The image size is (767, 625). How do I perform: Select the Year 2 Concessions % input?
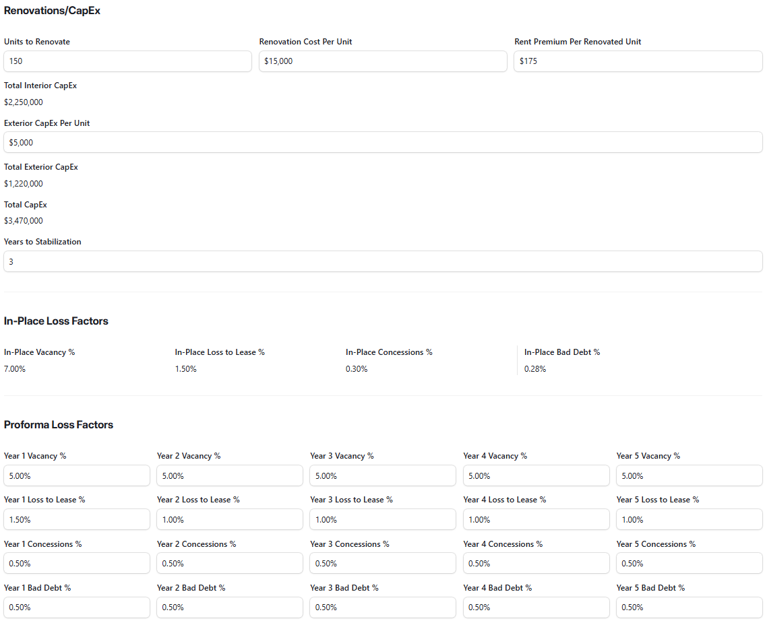point(229,563)
